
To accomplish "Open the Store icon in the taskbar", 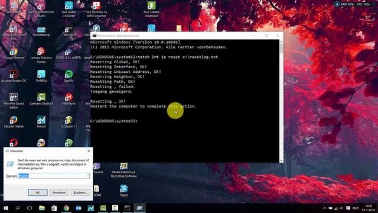I will pyautogui.click(x=54, y=208).
